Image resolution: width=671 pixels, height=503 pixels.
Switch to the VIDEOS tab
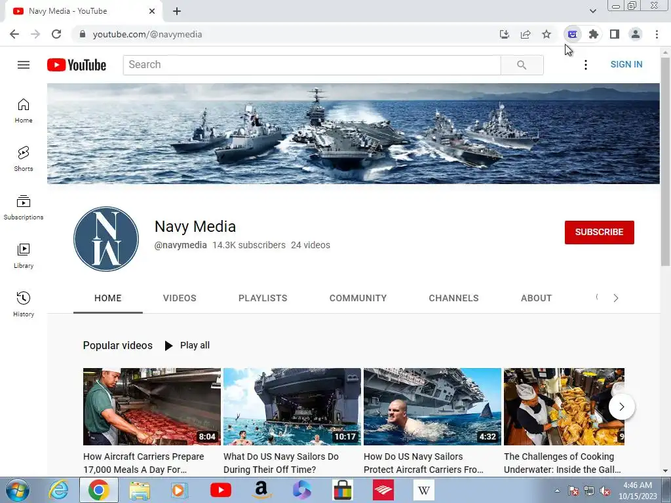[180, 298]
